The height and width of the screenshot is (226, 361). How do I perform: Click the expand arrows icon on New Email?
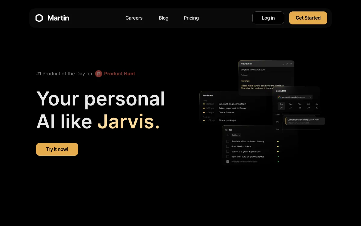(287, 64)
